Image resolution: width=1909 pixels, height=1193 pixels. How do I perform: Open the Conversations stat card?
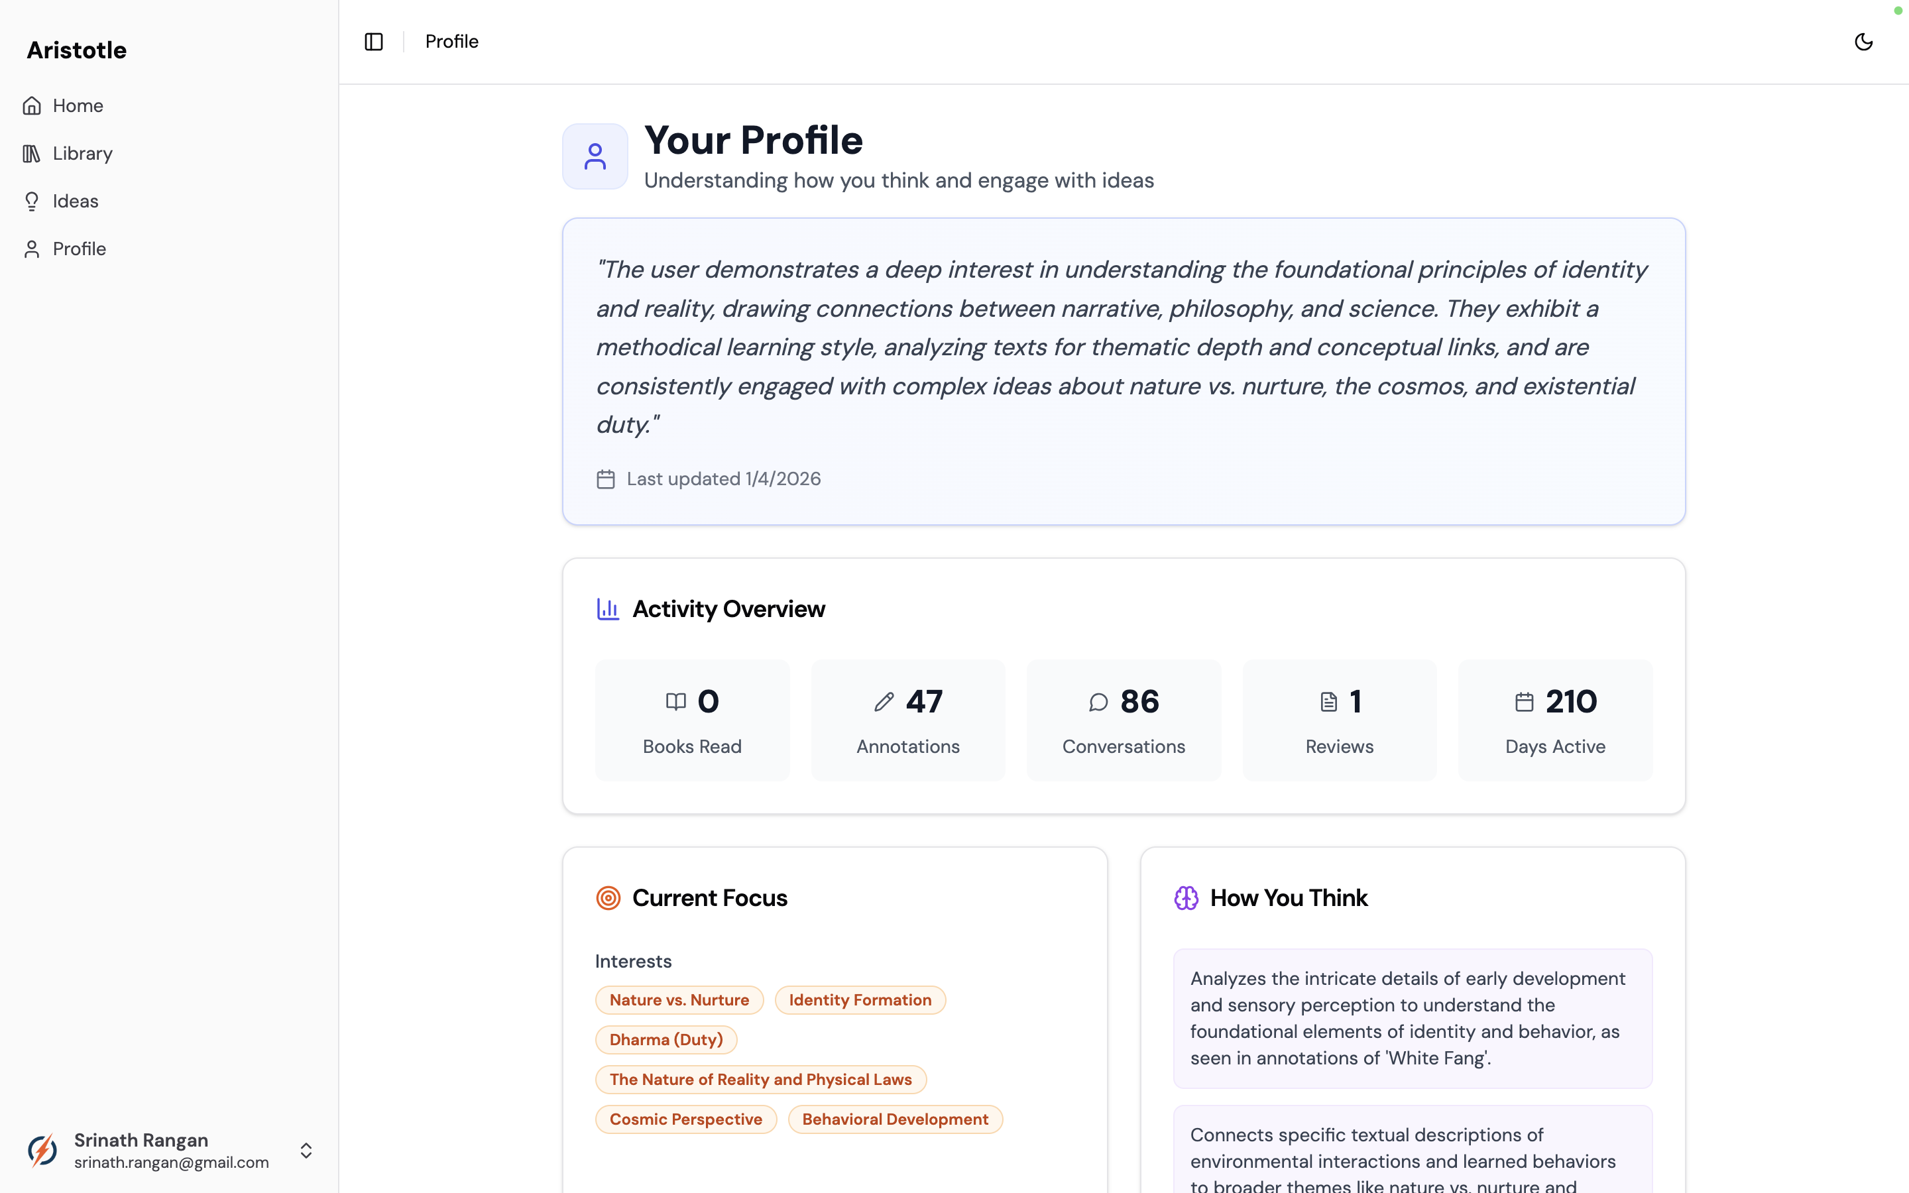point(1124,720)
